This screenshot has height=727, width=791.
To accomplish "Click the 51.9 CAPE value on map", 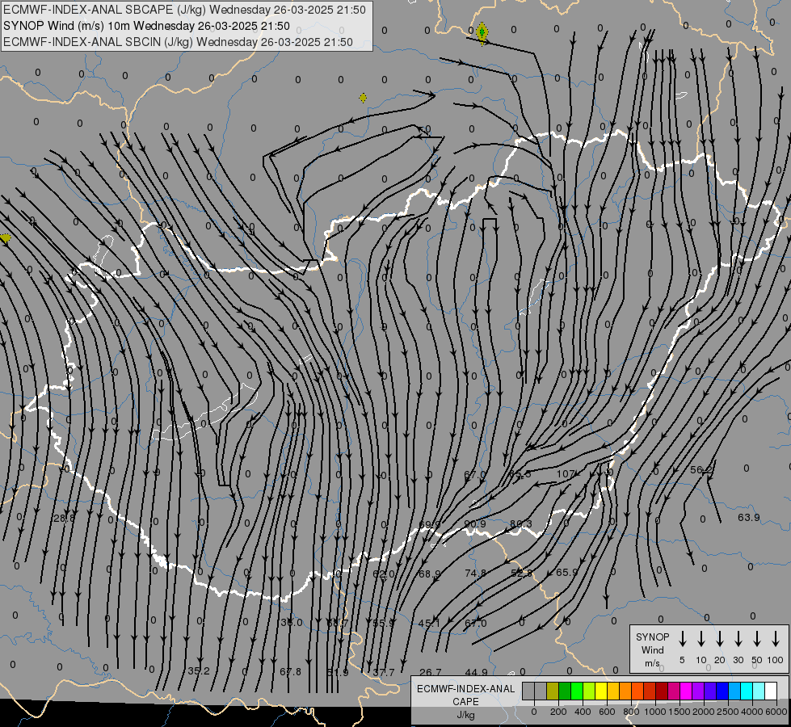I will (338, 672).
